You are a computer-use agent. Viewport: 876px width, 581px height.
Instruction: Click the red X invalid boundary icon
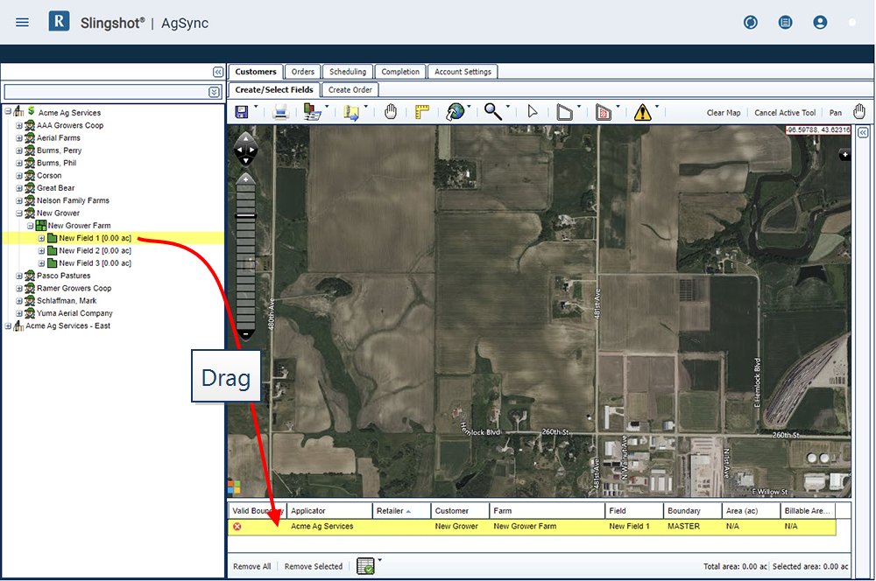click(x=237, y=526)
